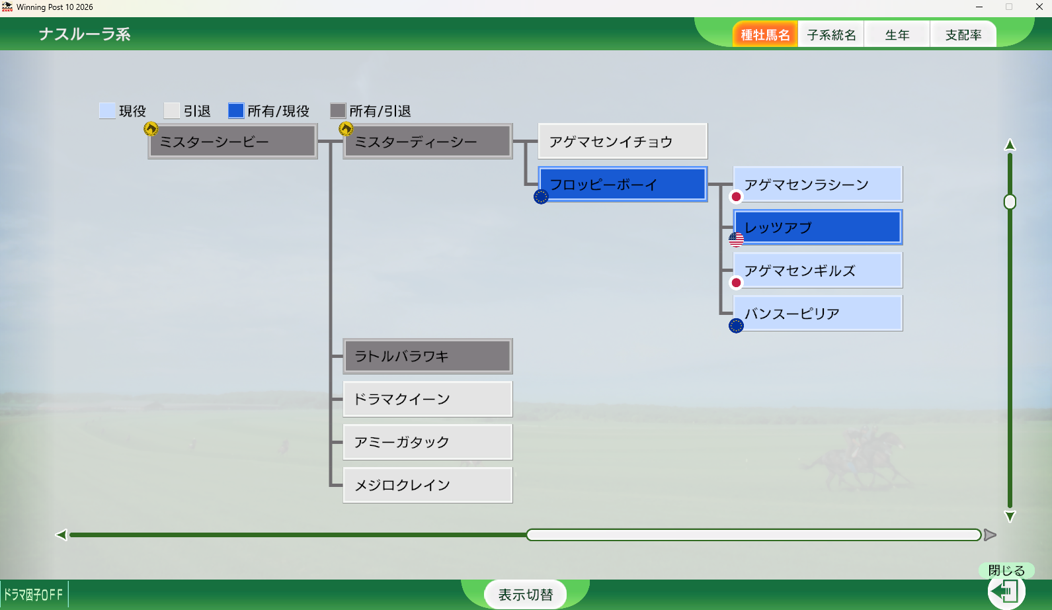Select the フロッピーボーイ node
Screen dimensions: 1052x610
[x=623, y=184]
